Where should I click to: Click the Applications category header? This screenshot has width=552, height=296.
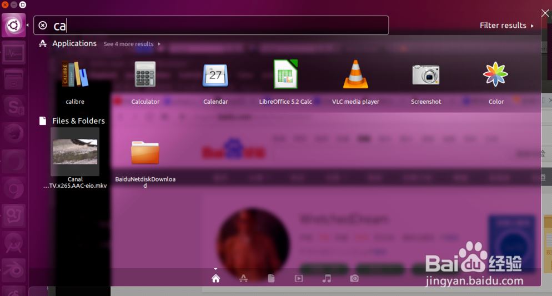tap(74, 43)
